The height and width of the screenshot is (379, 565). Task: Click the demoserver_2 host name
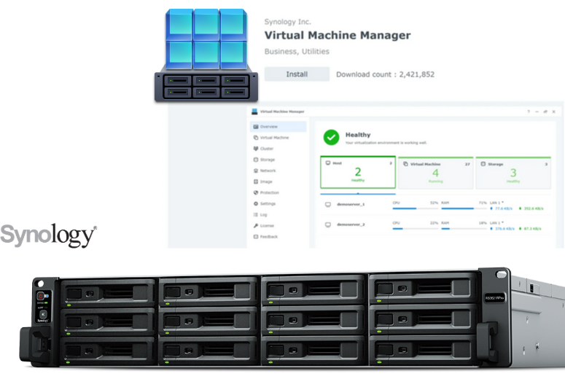click(351, 224)
